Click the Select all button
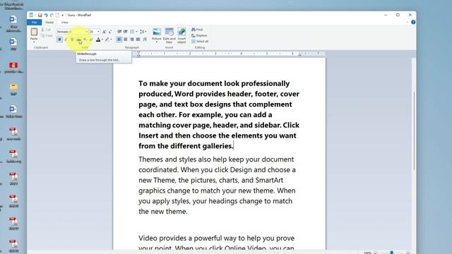452x254 pixels. (200, 42)
